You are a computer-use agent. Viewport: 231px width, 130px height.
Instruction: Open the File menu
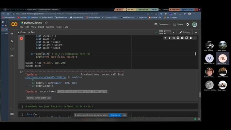click(22, 27)
